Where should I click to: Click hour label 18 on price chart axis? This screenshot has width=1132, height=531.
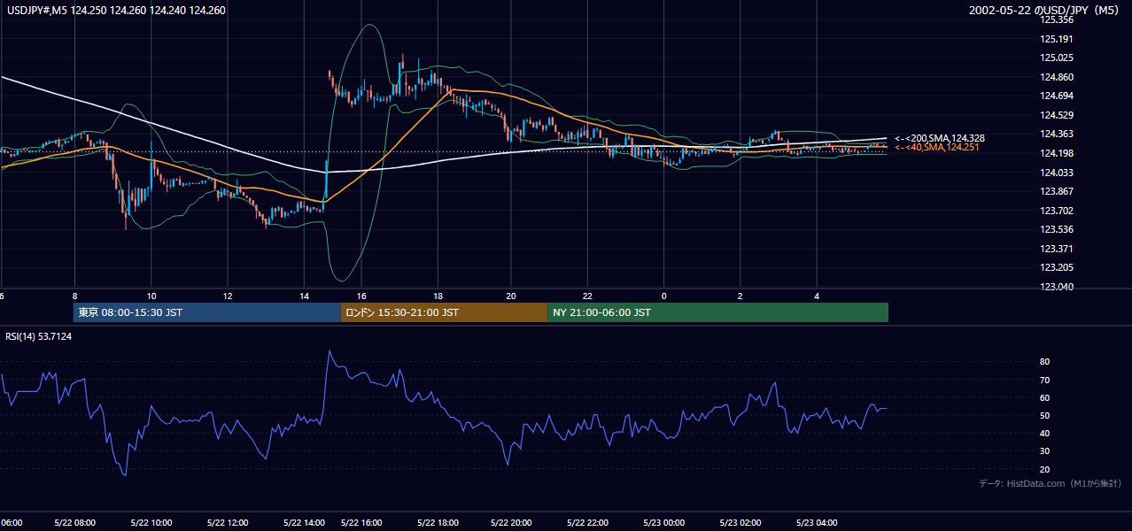tap(438, 296)
